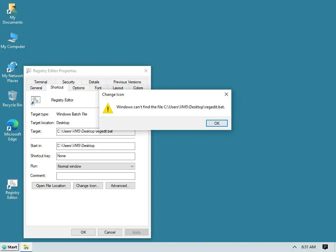Click the Windows Batch File text
Viewport: 336px width, 252px height.
coord(72,114)
